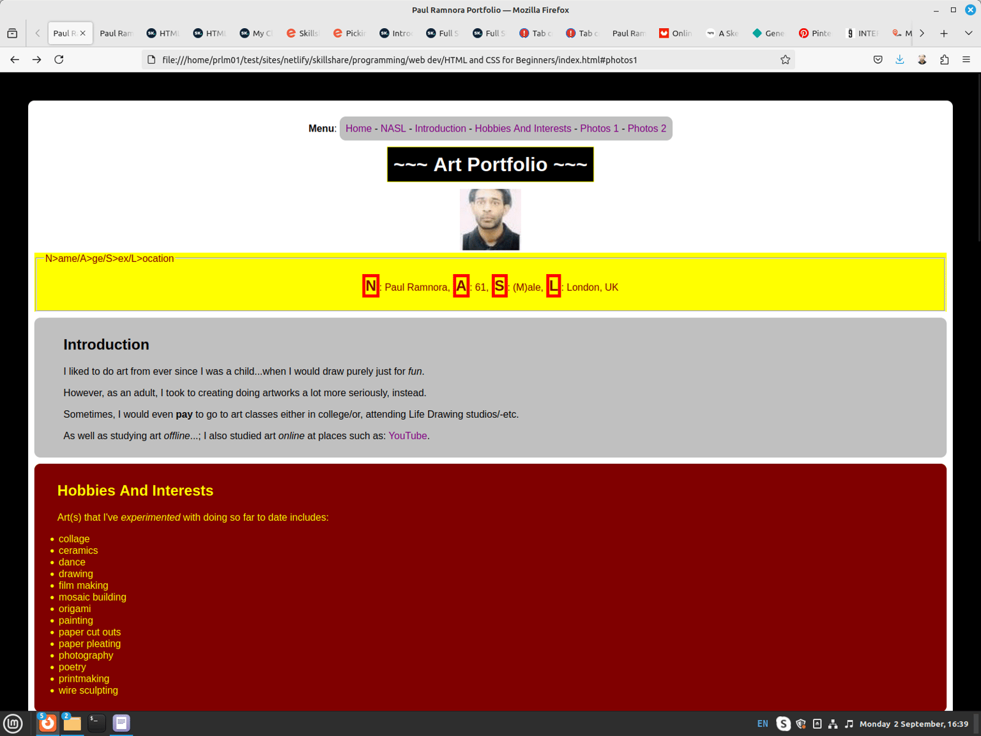Click the red boxed letter A
Viewport: 981px width, 736px height.
tap(461, 286)
